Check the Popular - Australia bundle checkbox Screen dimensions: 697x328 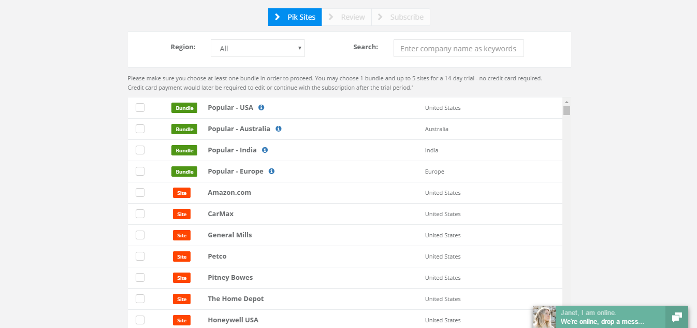(140, 129)
